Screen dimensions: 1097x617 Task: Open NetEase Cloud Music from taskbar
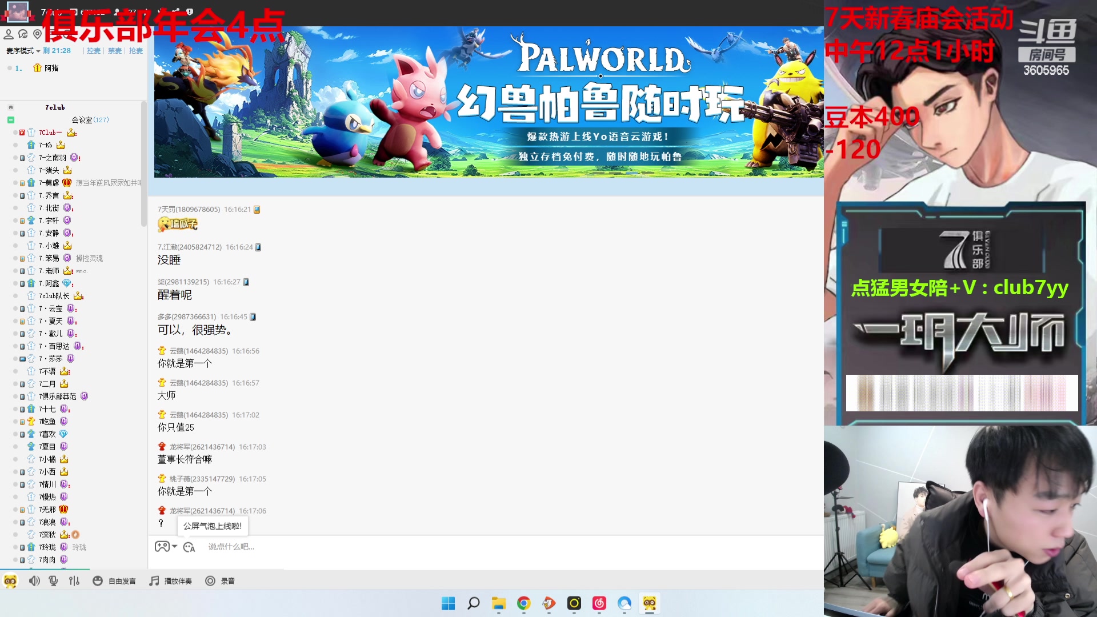599,603
